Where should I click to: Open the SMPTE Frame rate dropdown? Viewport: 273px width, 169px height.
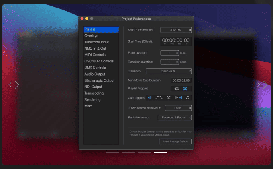tap(176, 30)
